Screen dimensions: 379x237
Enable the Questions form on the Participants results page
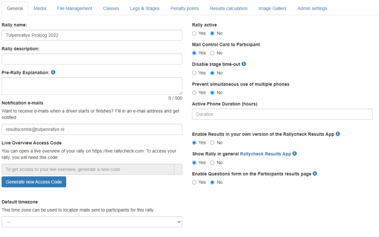(194, 182)
